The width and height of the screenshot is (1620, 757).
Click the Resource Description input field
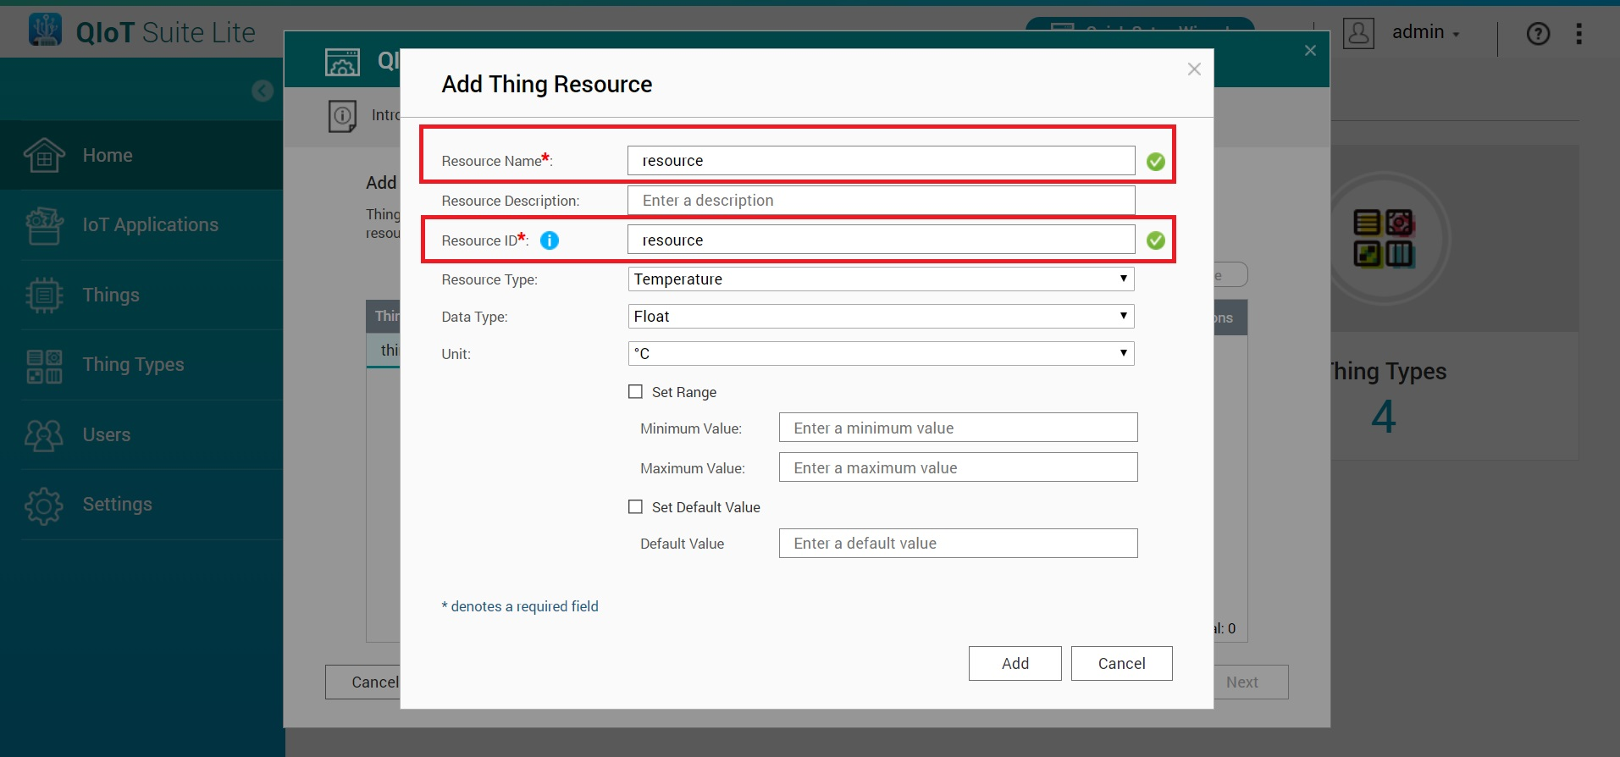coord(880,201)
